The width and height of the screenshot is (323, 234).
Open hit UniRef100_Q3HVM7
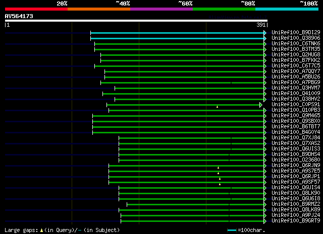click(x=296, y=88)
